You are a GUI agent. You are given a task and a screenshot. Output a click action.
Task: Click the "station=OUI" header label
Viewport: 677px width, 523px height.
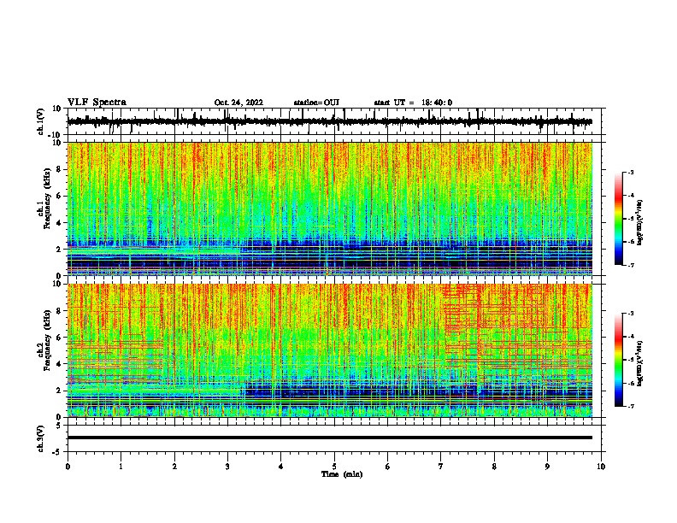point(316,103)
